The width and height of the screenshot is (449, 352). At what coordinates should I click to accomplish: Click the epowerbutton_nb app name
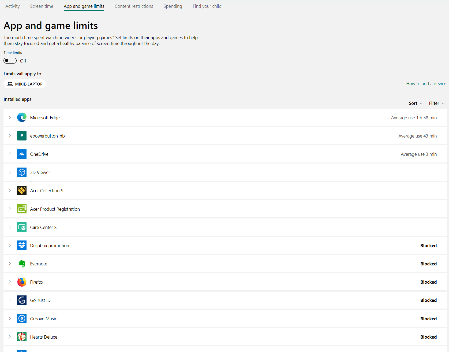pyautogui.click(x=47, y=136)
